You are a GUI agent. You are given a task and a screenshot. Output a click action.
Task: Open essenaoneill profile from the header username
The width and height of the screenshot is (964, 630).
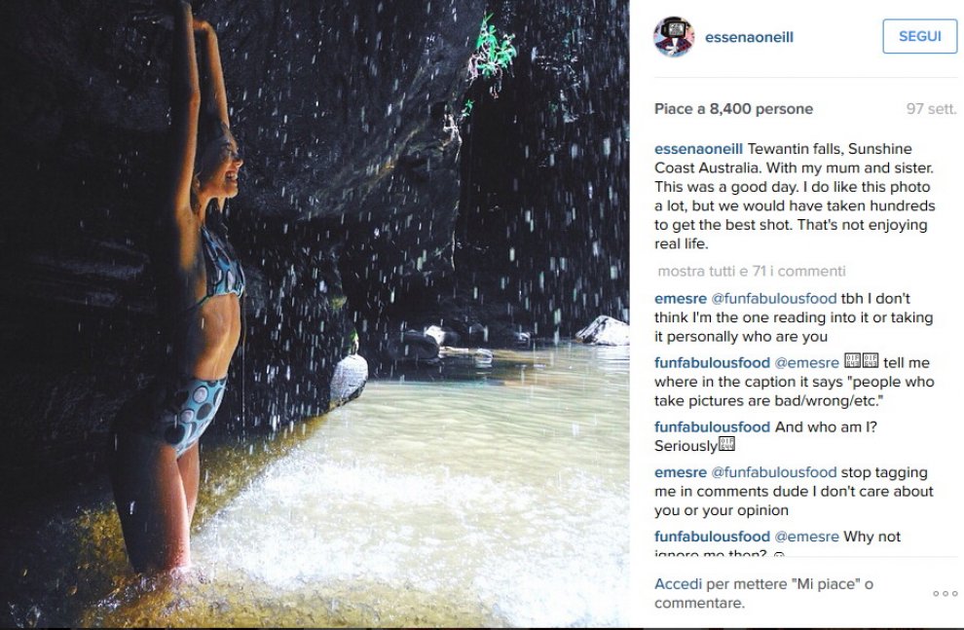[749, 37]
